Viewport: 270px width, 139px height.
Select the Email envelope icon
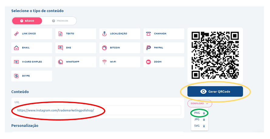pyautogui.click(x=16, y=48)
